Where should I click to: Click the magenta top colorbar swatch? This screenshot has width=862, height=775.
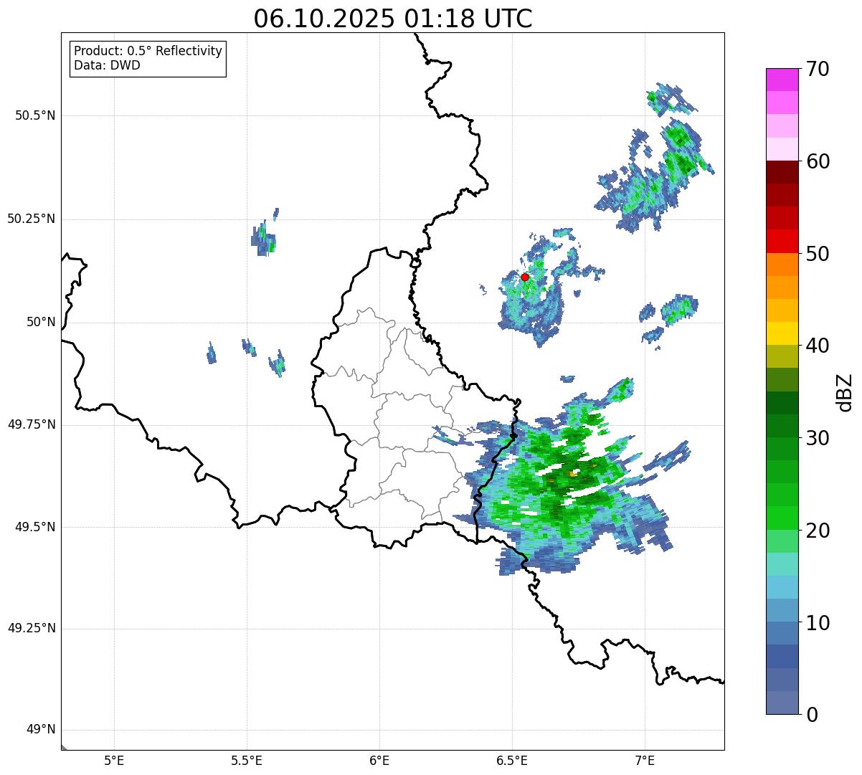782,80
